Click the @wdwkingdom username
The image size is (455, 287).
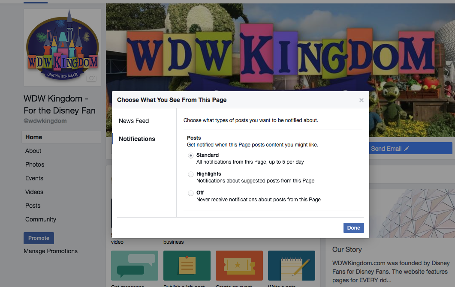coord(45,121)
